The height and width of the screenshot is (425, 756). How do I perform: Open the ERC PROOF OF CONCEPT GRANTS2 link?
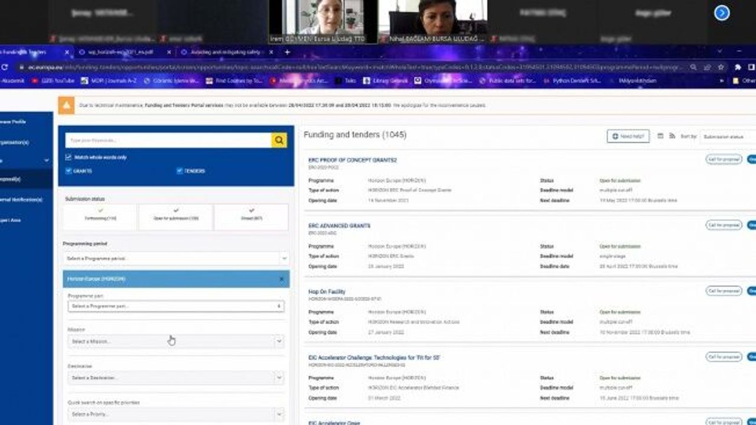(x=353, y=160)
